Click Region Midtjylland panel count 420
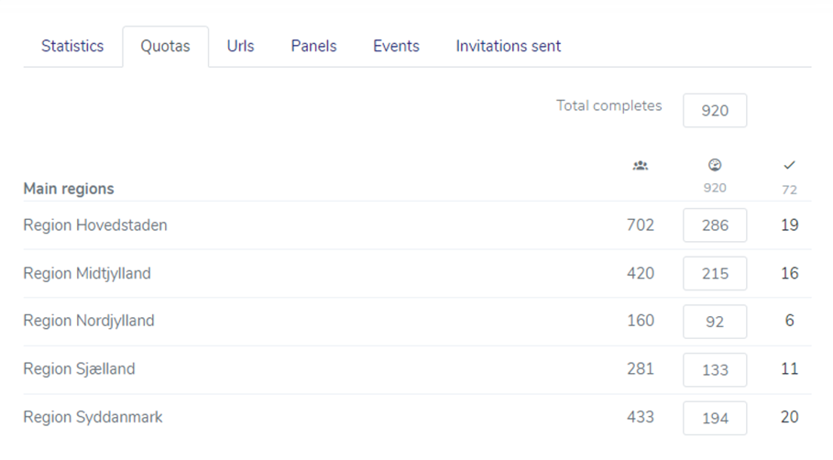Screen dimensions: 833x460 tap(641, 273)
